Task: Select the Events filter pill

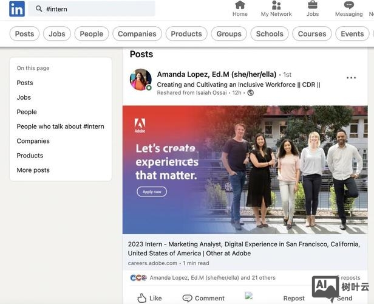Action: tap(352, 33)
